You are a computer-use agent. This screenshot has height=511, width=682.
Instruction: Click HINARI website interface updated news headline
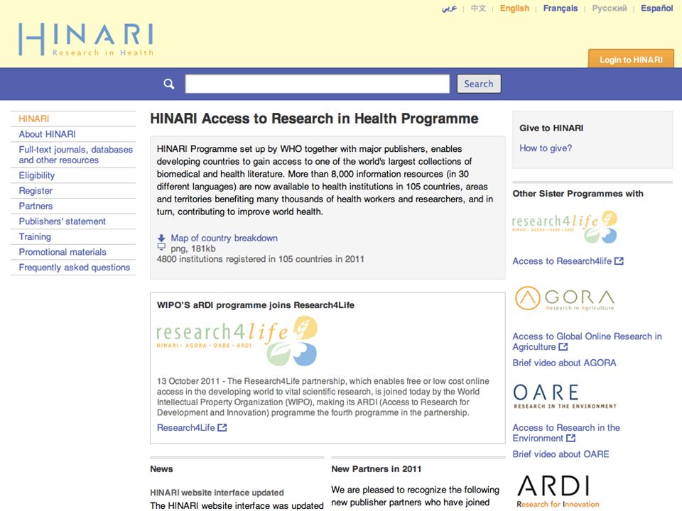point(217,493)
